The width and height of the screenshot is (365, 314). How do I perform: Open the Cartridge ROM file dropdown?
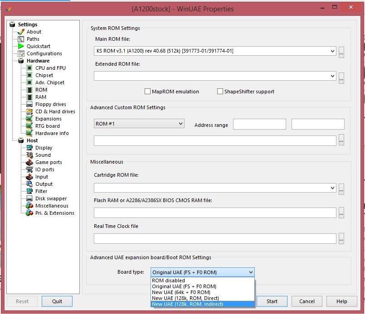[332, 188]
